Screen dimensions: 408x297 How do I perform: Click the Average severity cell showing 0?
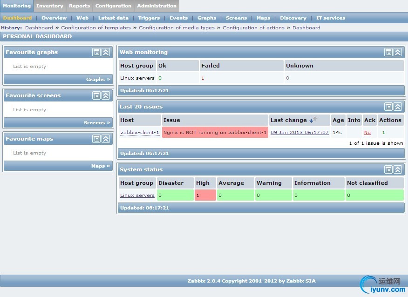[236, 195]
